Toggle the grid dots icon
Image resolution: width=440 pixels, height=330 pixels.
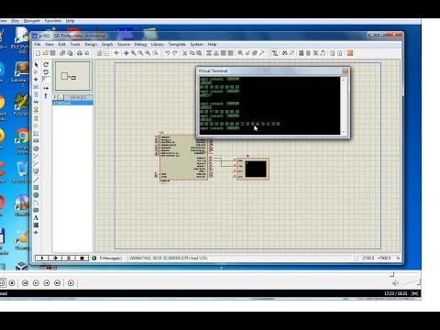click(106, 53)
